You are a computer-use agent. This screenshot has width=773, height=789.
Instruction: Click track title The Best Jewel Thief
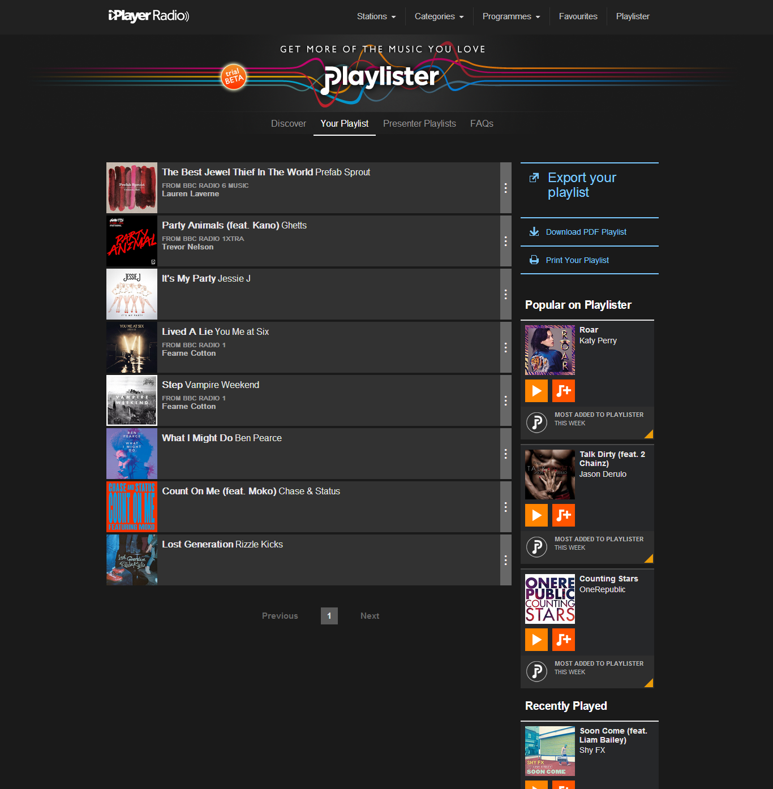[x=238, y=172]
